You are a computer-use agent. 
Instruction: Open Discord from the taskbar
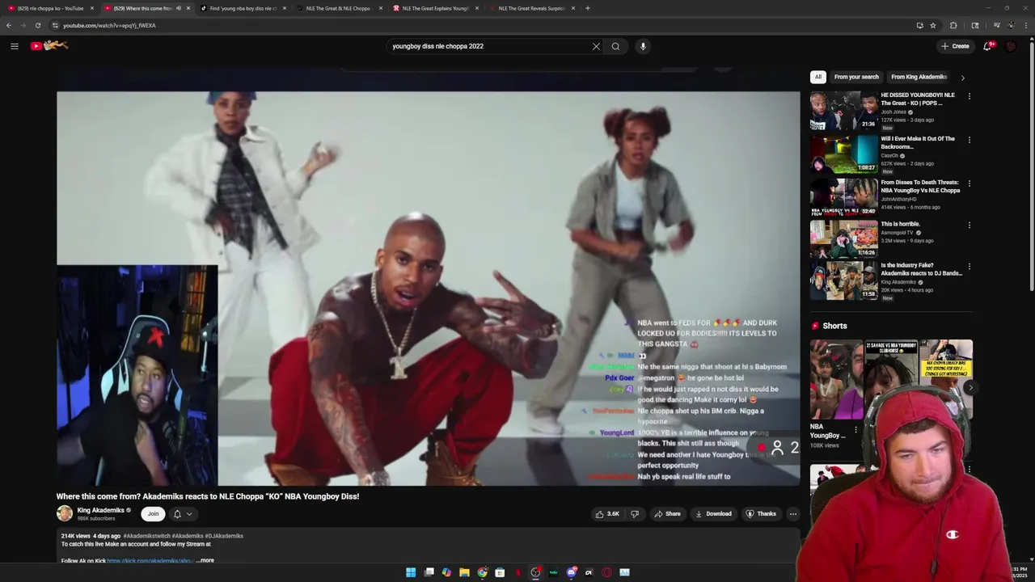[x=571, y=572]
